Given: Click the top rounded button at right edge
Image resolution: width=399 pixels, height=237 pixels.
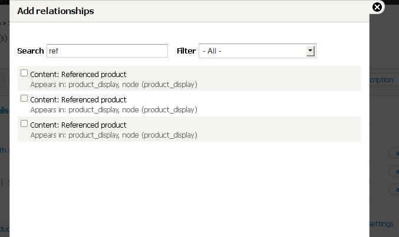Looking at the screenshot, I should coord(393,153).
